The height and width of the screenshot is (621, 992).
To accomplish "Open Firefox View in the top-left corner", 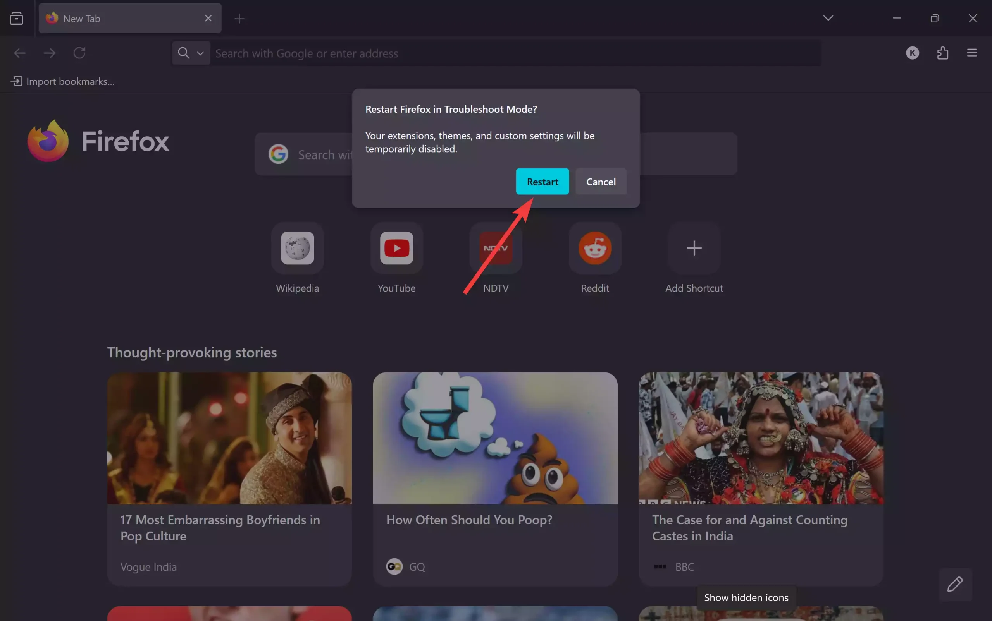I will click(x=16, y=18).
